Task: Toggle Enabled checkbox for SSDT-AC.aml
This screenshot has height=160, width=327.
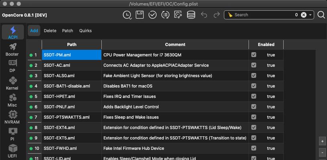Action: click(x=254, y=65)
